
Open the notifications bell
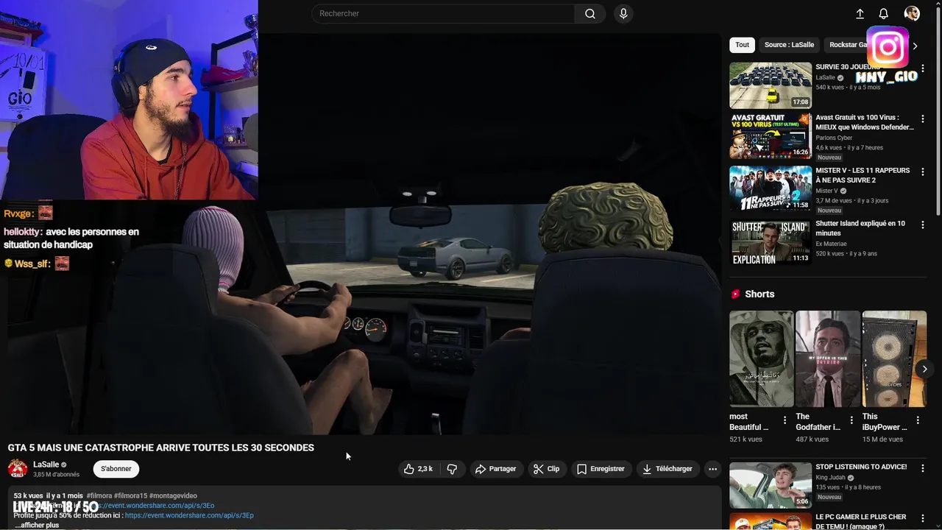pos(884,13)
